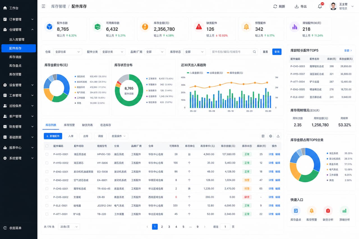Open the notification bell with badge
Image resolution: width=359 pixels, height=239 pixels.
coord(320,6)
